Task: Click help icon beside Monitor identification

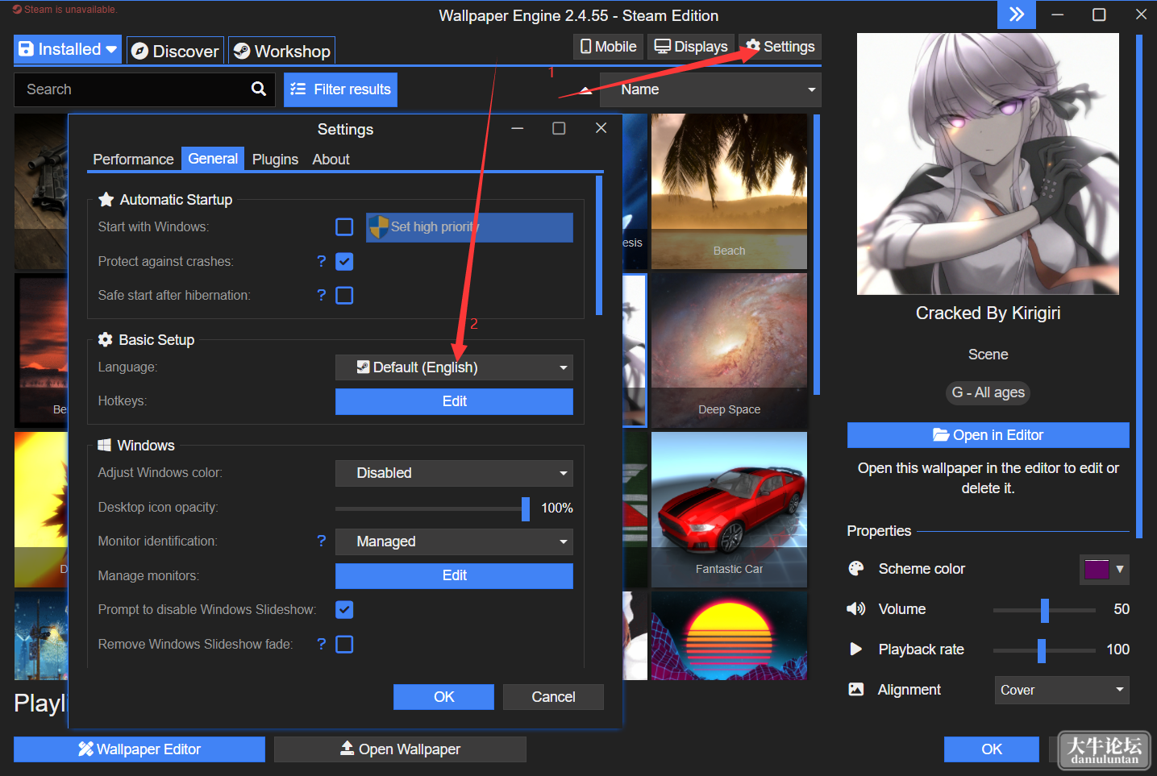Action: pos(322,541)
